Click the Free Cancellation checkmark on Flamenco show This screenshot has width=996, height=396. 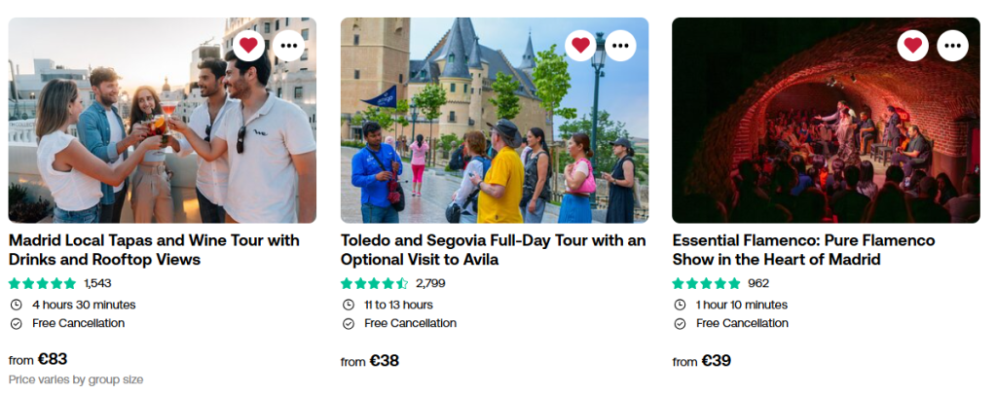(x=680, y=323)
